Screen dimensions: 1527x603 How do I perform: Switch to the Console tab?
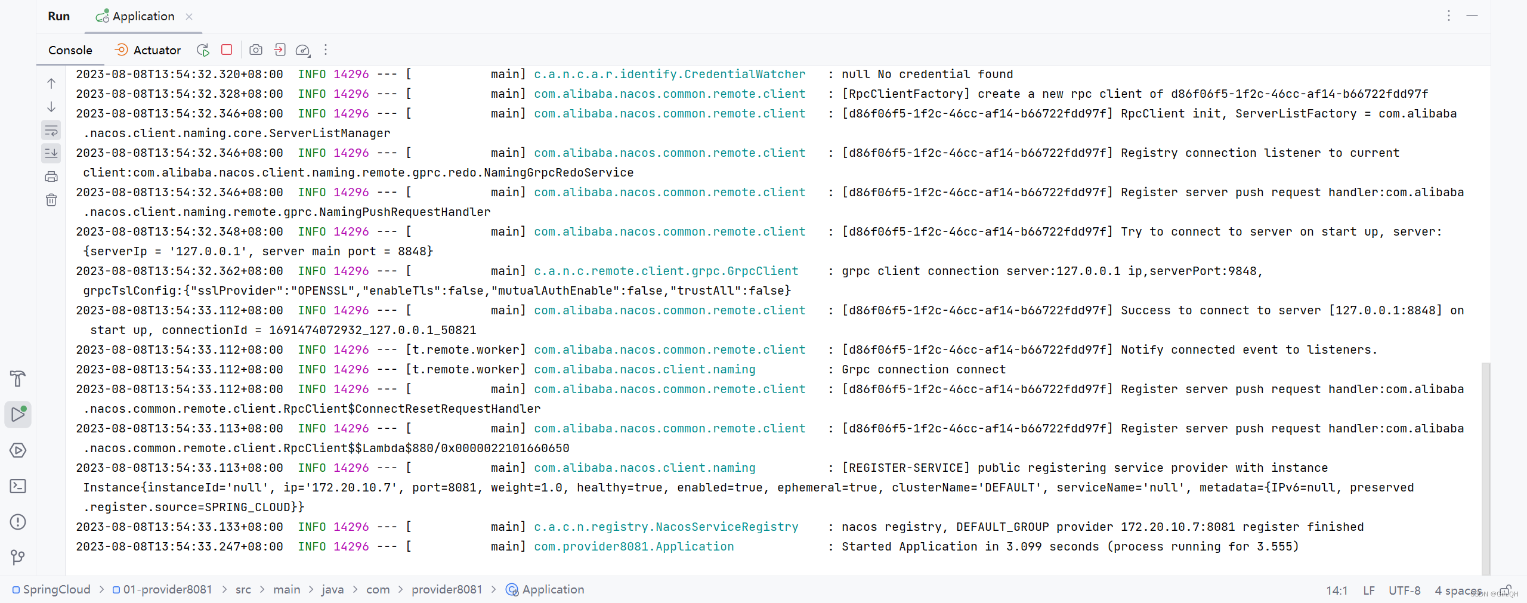pyautogui.click(x=70, y=50)
